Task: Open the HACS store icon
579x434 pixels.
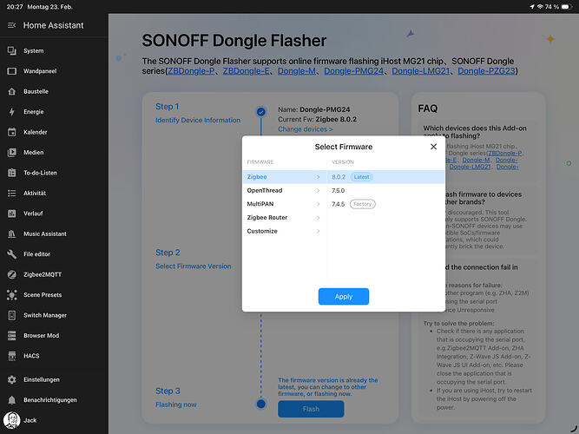Action: pos(12,356)
